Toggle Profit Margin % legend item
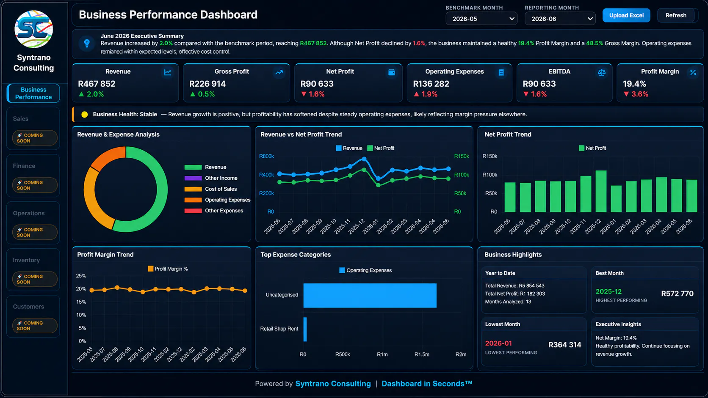The image size is (708, 398). 168,269
